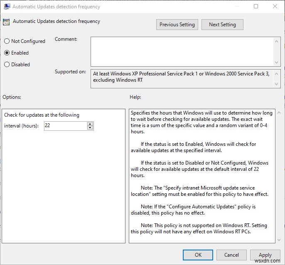
Task: Click the Apply button
Action: 265,255
